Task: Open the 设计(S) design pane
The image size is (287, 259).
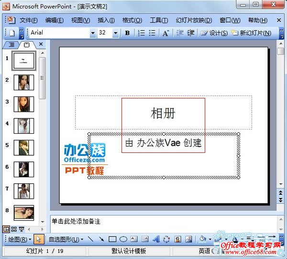Action: pyautogui.click(x=214, y=33)
